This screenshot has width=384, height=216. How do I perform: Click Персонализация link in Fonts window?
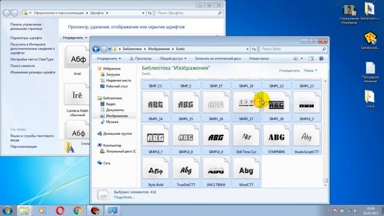click(23, 146)
